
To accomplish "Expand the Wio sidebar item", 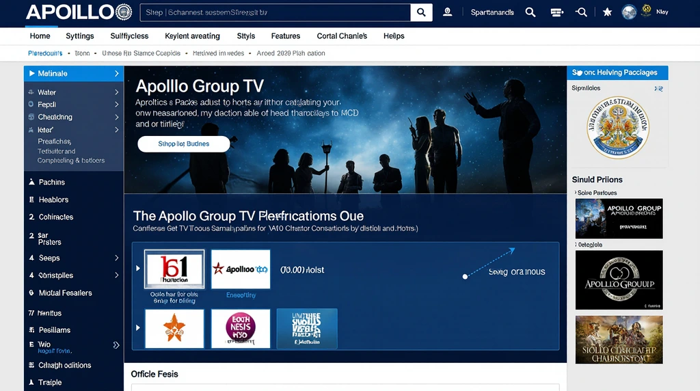I will pos(116,345).
